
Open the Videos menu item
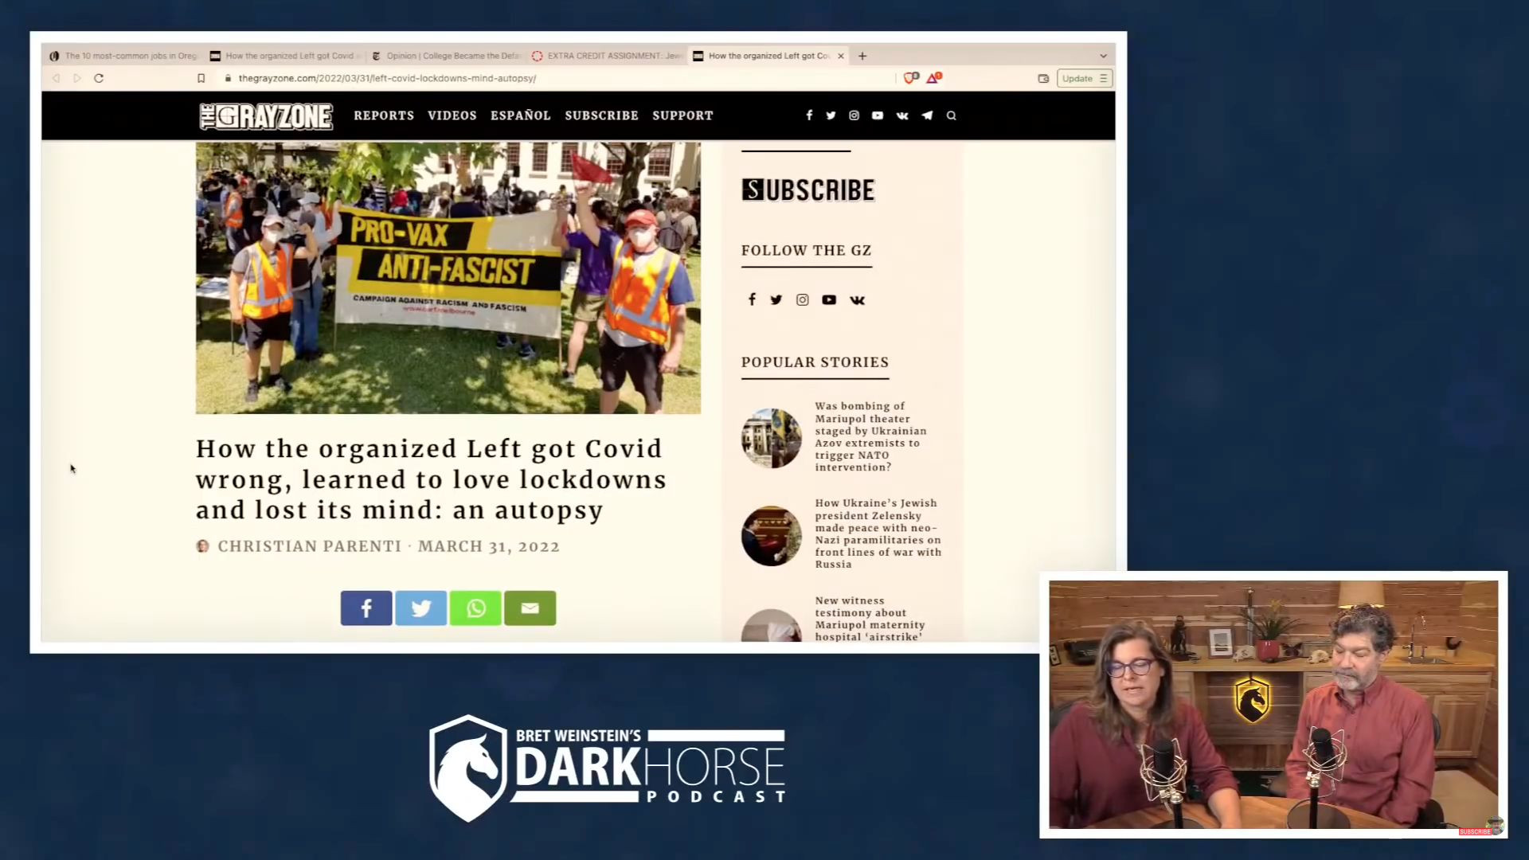(x=452, y=115)
